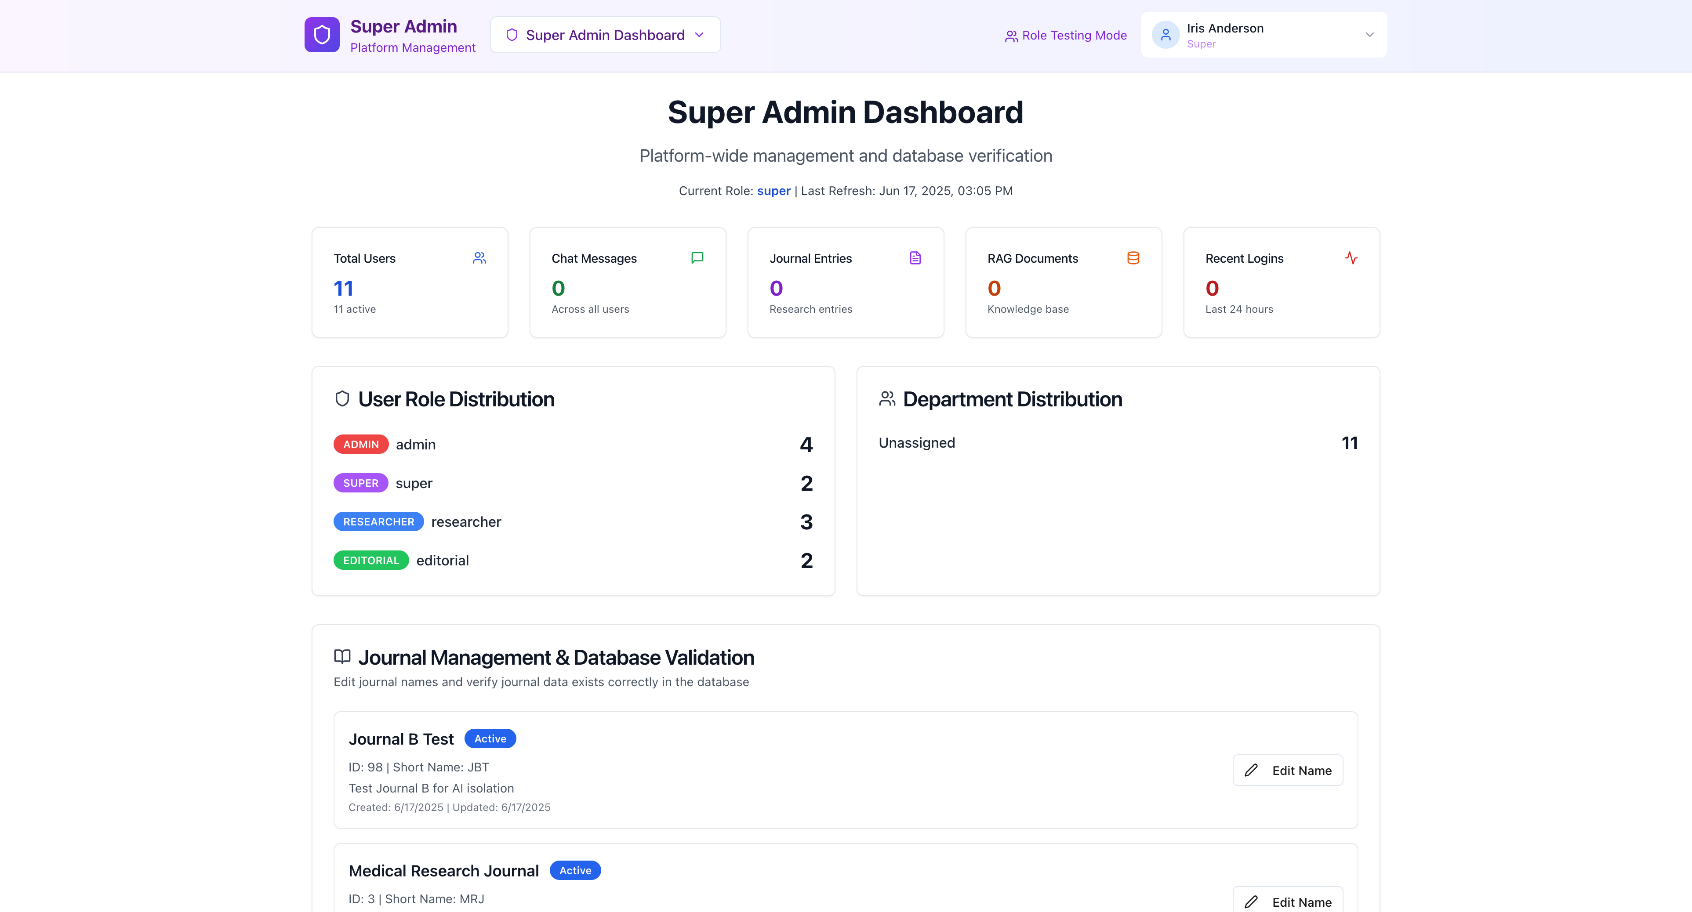This screenshot has height=912, width=1692.
Task: Click the Chat Messages speech bubble icon
Action: point(697,258)
